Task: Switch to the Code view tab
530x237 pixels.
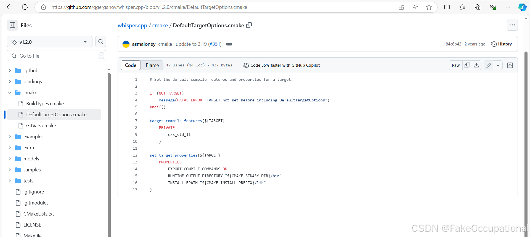Action: pos(131,65)
